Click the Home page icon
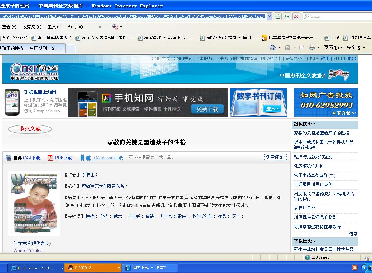Viewport: 372px width, 273px height. (x=272, y=48)
